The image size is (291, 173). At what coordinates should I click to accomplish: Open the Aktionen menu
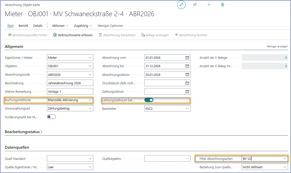(60, 26)
